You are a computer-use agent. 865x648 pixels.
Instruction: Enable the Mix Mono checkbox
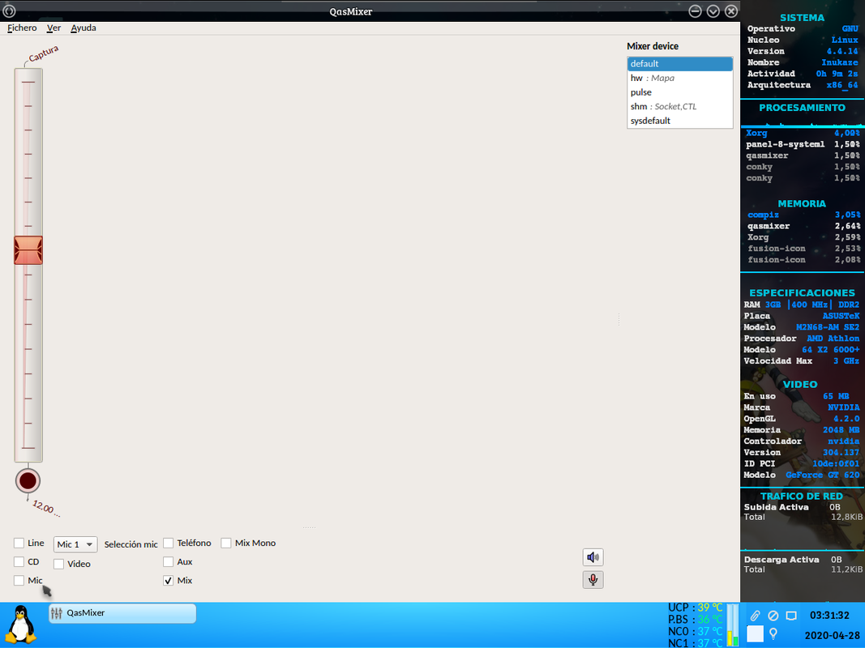click(225, 544)
